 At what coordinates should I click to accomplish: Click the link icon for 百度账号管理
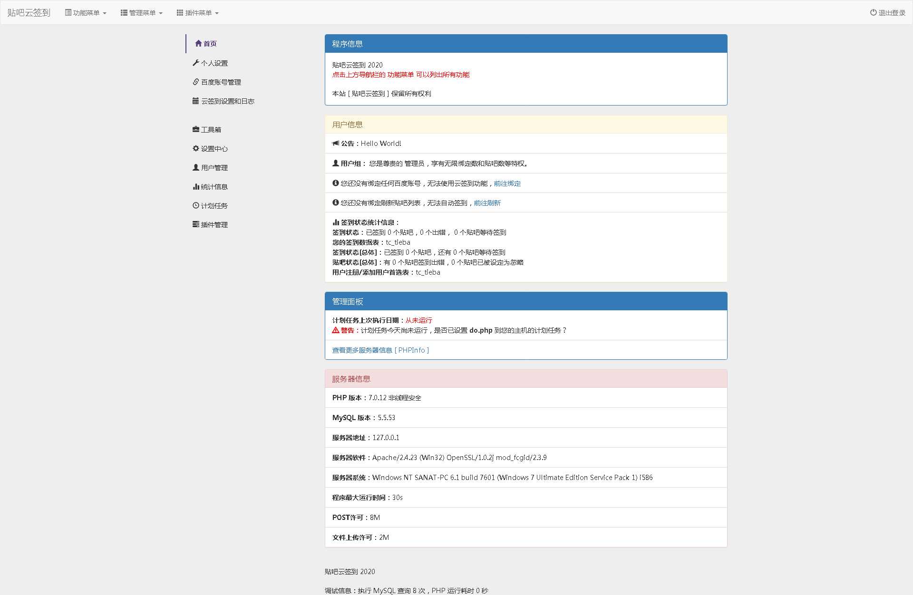(x=195, y=82)
